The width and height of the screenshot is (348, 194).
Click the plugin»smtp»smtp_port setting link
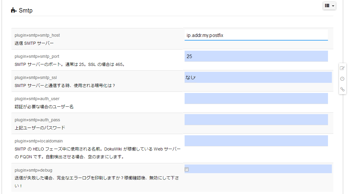pyautogui.click(x=37, y=56)
